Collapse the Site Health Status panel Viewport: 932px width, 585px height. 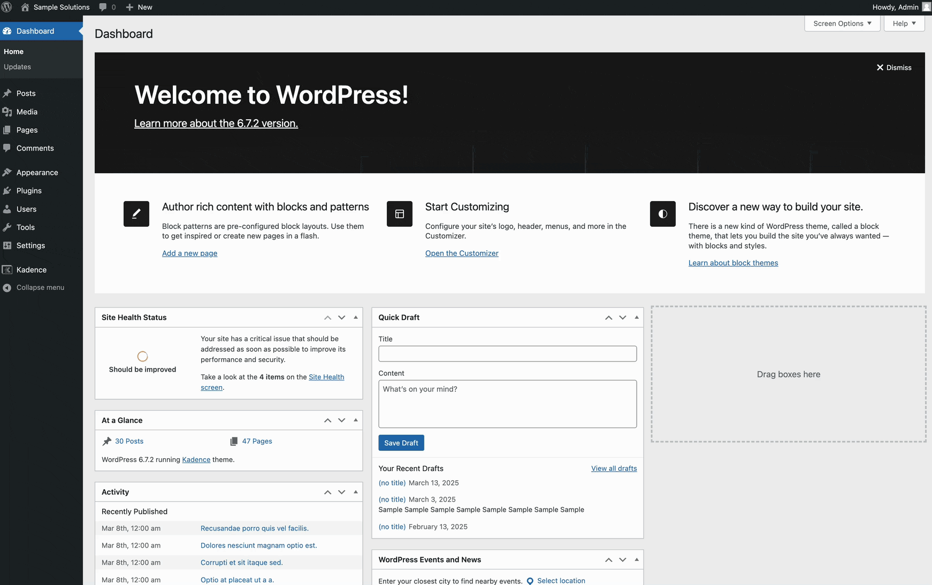click(355, 317)
